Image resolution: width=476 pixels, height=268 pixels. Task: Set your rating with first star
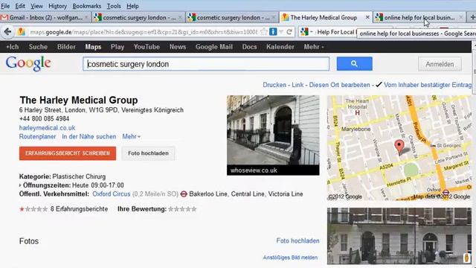171,209
